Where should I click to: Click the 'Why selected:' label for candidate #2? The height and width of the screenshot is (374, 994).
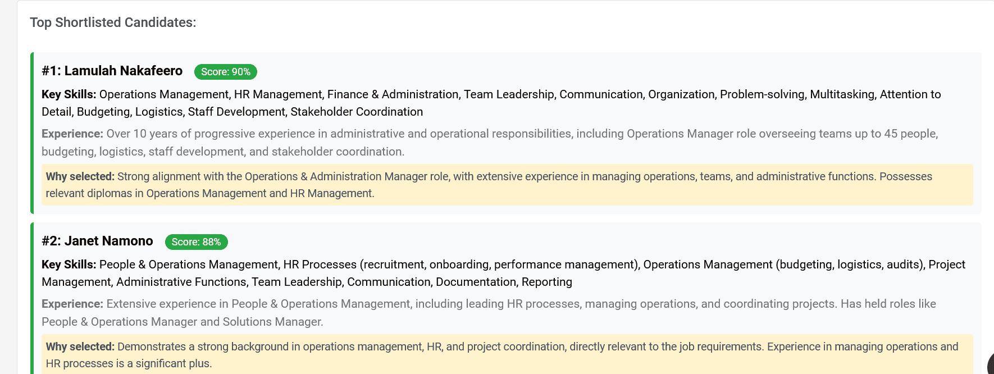point(80,346)
